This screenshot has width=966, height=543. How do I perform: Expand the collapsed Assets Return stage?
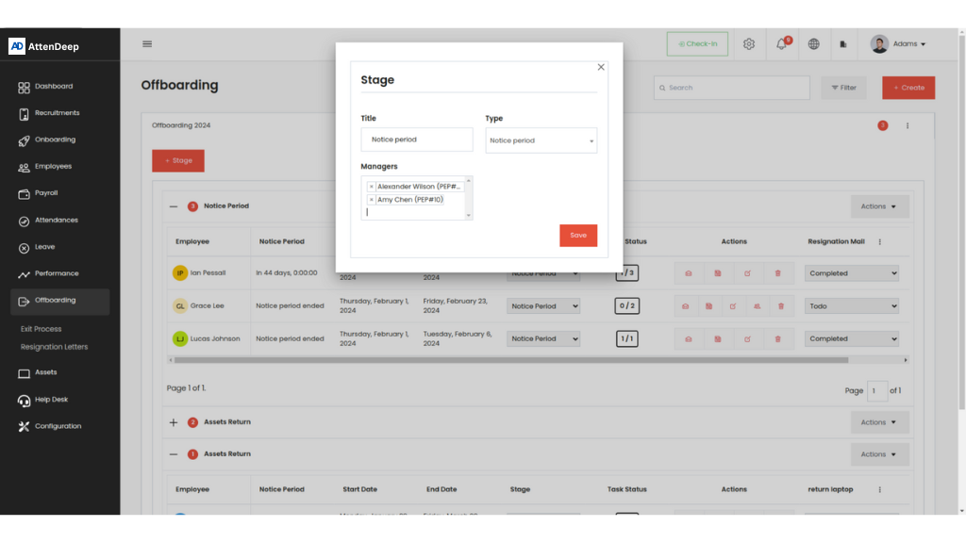tap(174, 422)
